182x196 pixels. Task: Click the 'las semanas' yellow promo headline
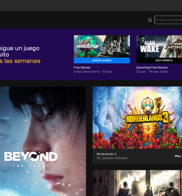point(20,61)
